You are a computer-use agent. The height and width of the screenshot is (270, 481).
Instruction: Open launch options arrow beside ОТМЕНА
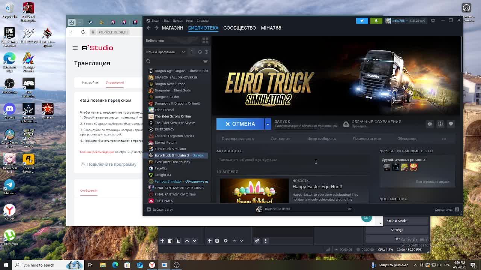pos(268,124)
